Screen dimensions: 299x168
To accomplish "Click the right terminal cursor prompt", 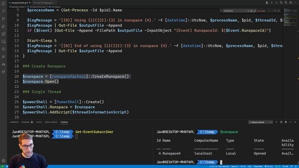I will (x=221, y=162).
